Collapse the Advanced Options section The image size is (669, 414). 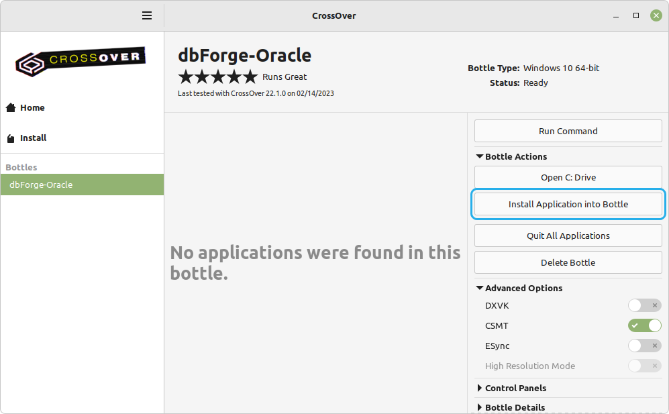[x=519, y=288]
